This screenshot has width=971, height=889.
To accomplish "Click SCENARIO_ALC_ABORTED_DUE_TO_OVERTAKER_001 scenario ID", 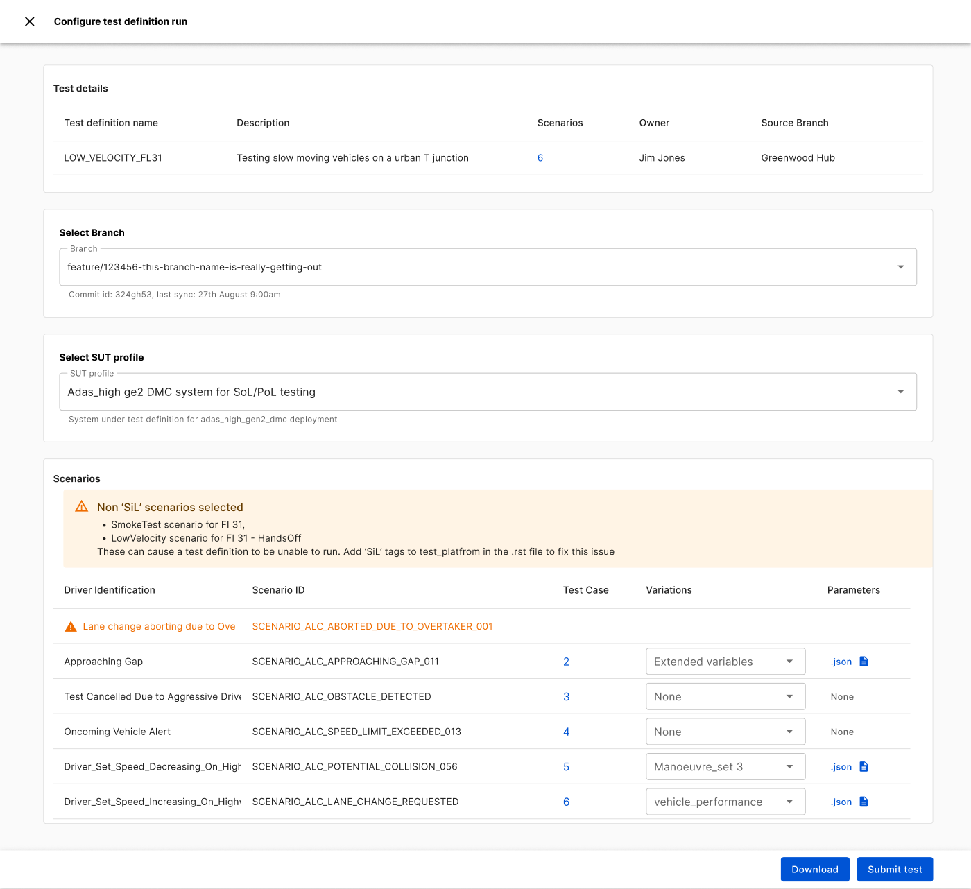I will pos(372,626).
